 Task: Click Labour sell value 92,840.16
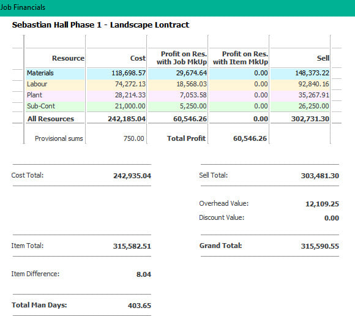click(x=313, y=84)
